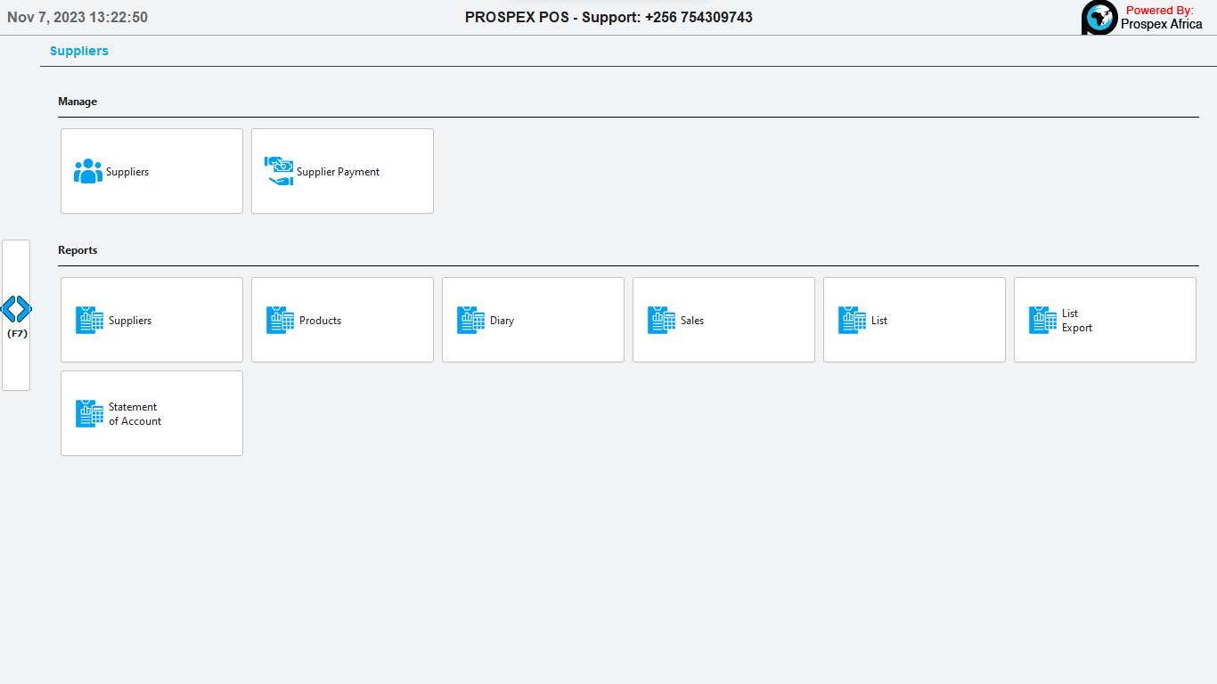The height and width of the screenshot is (684, 1217).
Task: Click the Diary report icon
Action: [x=470, y=320]
